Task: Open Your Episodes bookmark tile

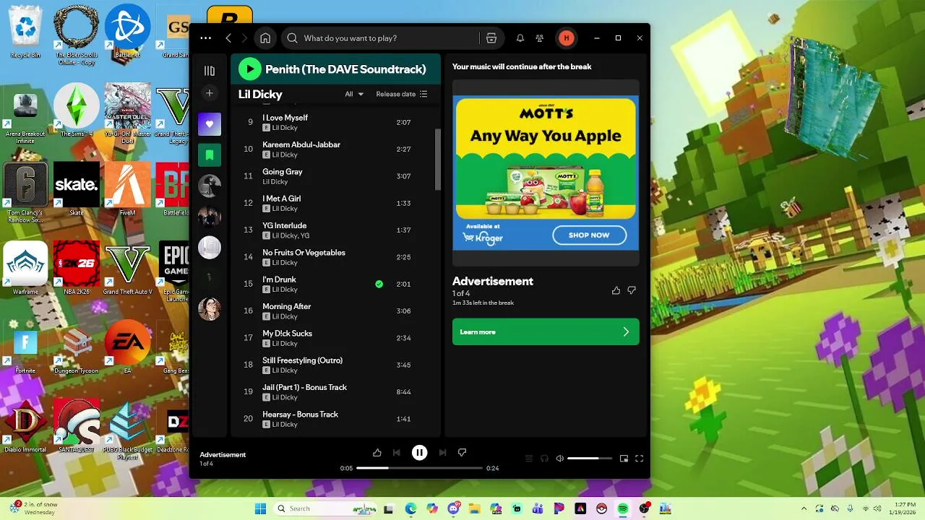Action: (210, 155)
